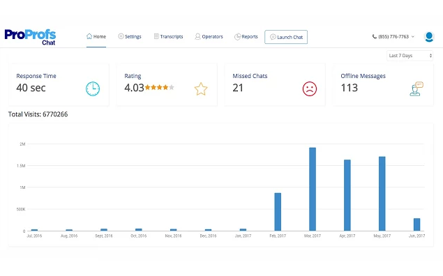Image resolution: width=443 pixels, height=276 pixels.
Task: Click the Oct, 2016 axis label
Action: (138, 236)
